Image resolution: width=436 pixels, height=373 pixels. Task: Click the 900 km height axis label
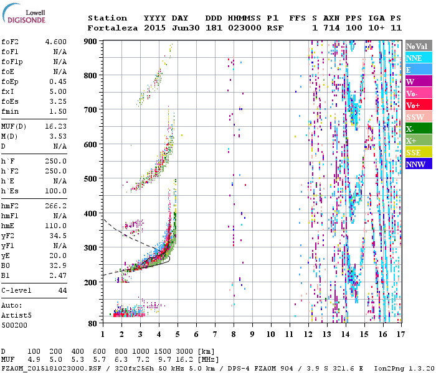[90, 42]
